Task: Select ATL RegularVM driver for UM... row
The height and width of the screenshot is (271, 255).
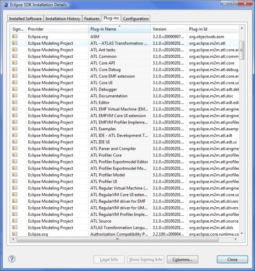Action: [125, 208]
